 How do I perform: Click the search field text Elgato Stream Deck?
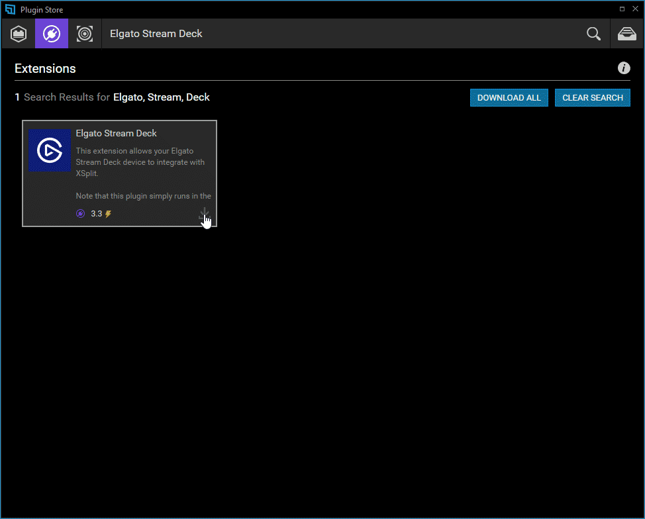pos(156,34)
